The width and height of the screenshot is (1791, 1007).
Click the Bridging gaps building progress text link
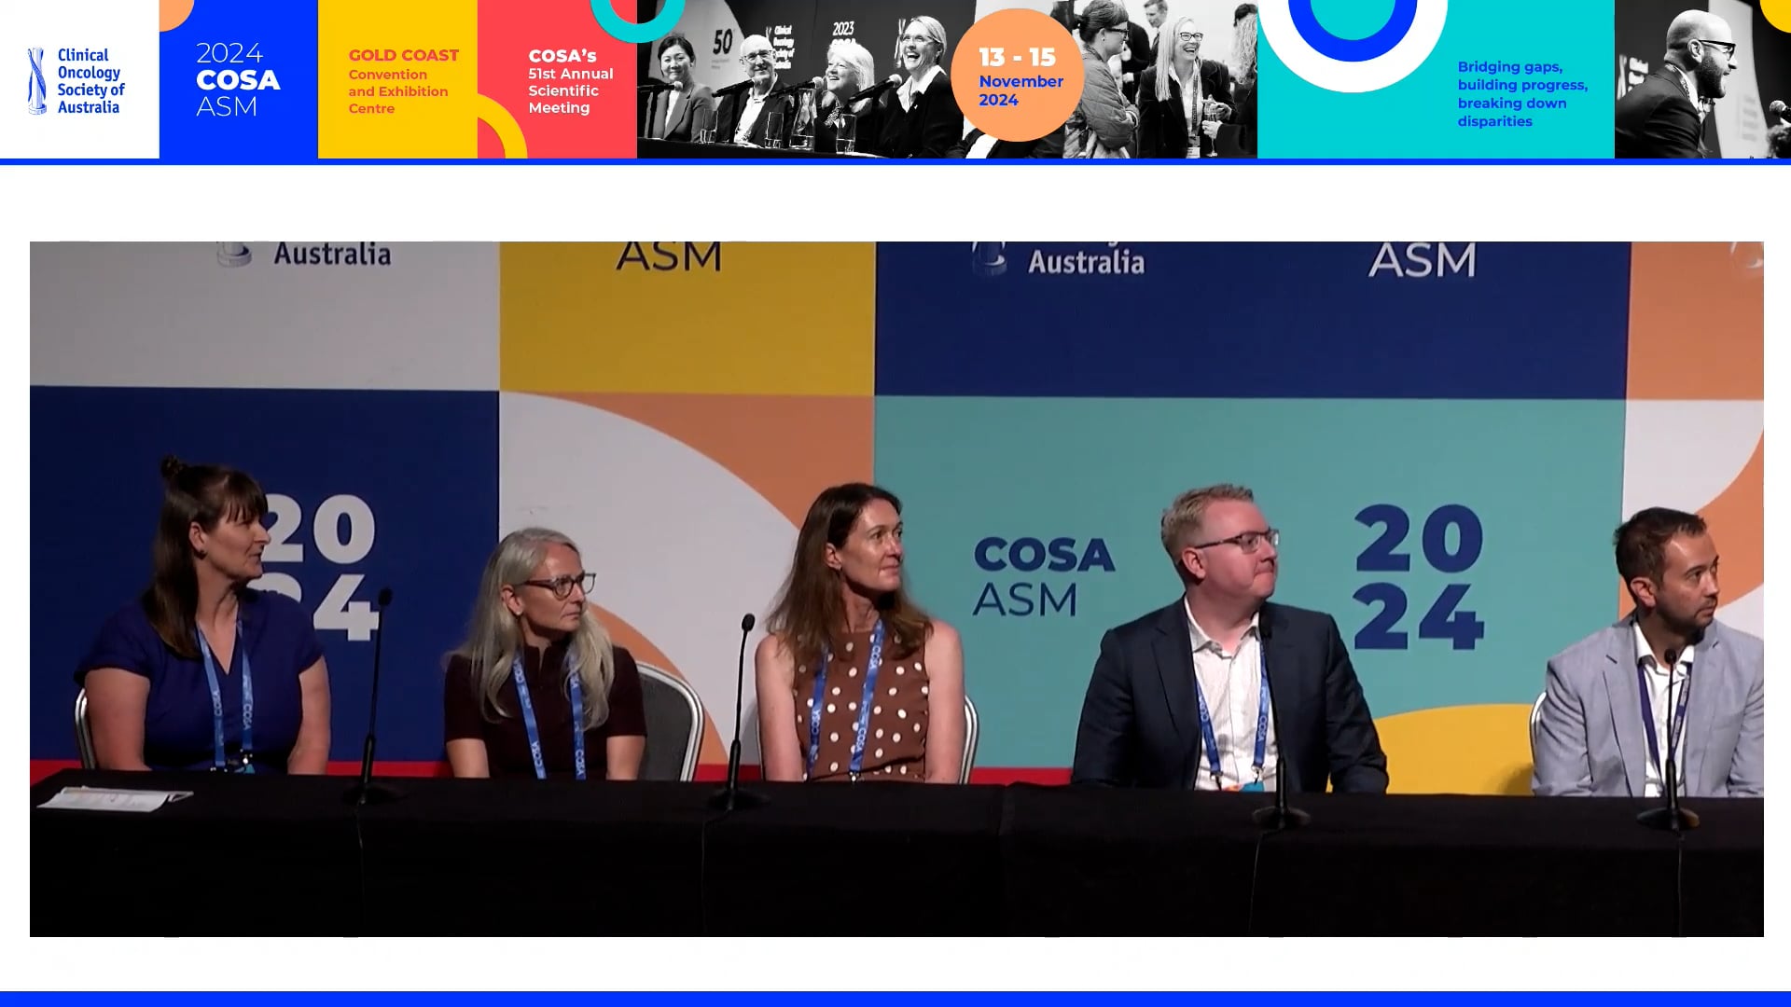click(1520, 93)
